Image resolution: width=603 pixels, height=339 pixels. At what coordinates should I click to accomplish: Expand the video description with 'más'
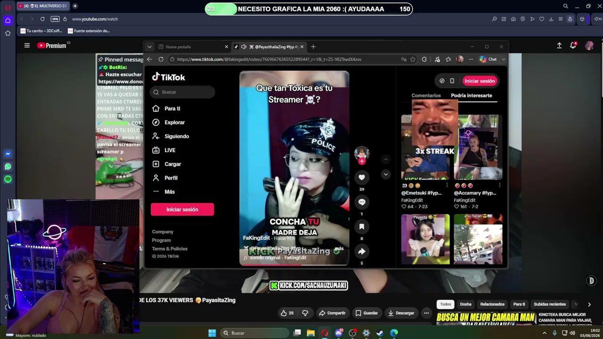(339, 248)
